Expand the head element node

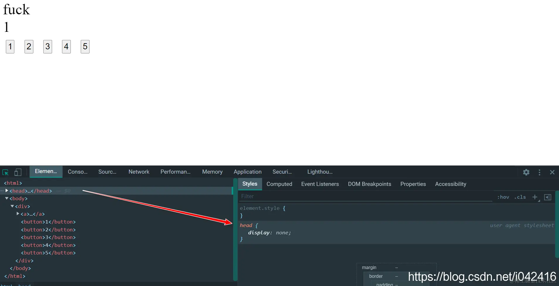pos(7,191)
